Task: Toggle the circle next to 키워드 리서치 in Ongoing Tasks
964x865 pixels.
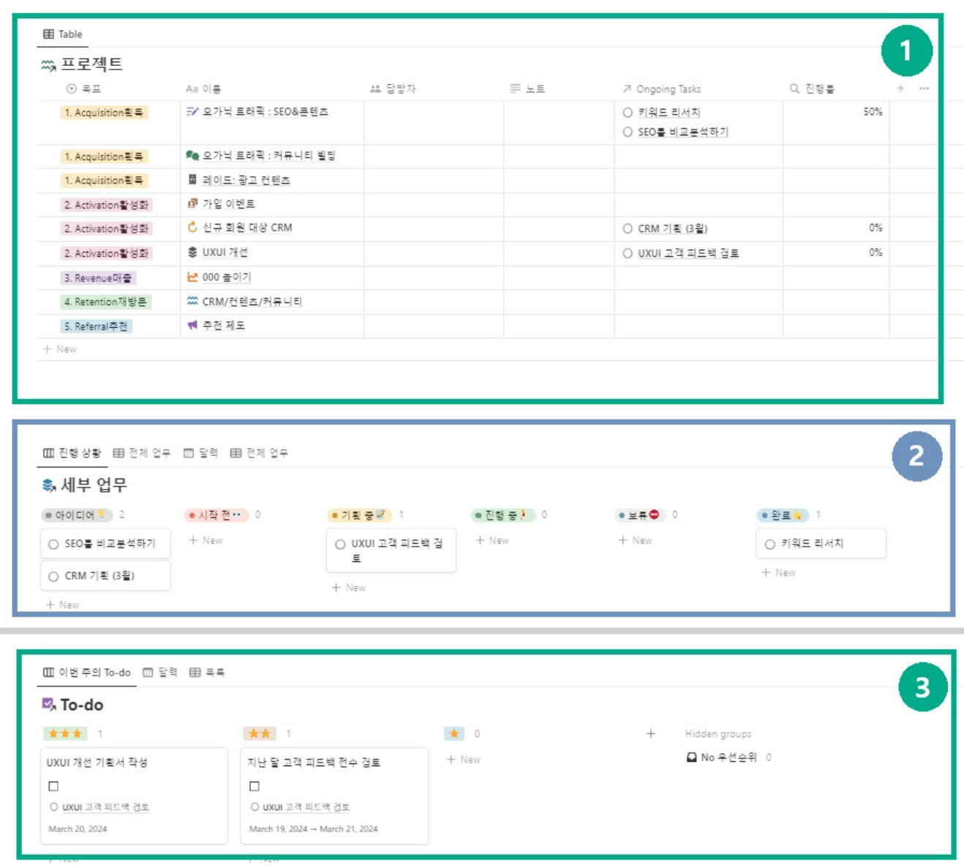Action: (x=628, y=113)
